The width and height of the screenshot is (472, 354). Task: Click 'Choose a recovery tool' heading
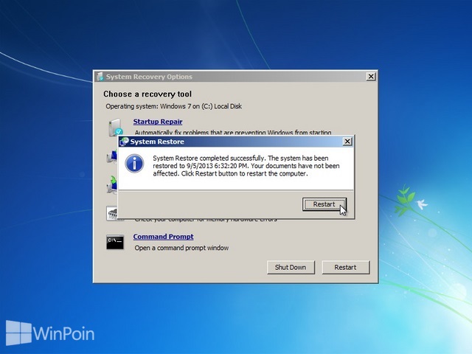(x=147, y=94)
